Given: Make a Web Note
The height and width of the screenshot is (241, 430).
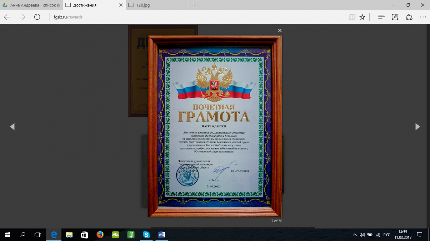Looking at the screenshot, I should point(395,17).
